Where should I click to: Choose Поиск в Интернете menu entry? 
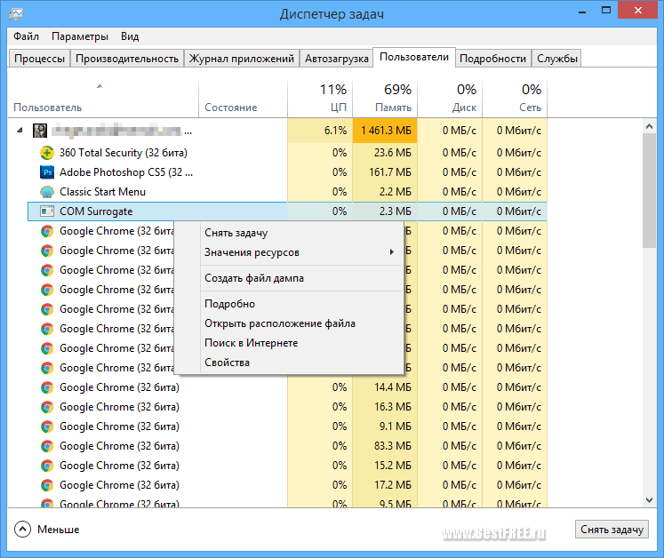pos(289,342)
